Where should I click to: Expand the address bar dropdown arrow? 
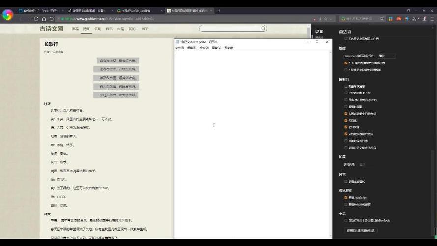tap(331, 19)
